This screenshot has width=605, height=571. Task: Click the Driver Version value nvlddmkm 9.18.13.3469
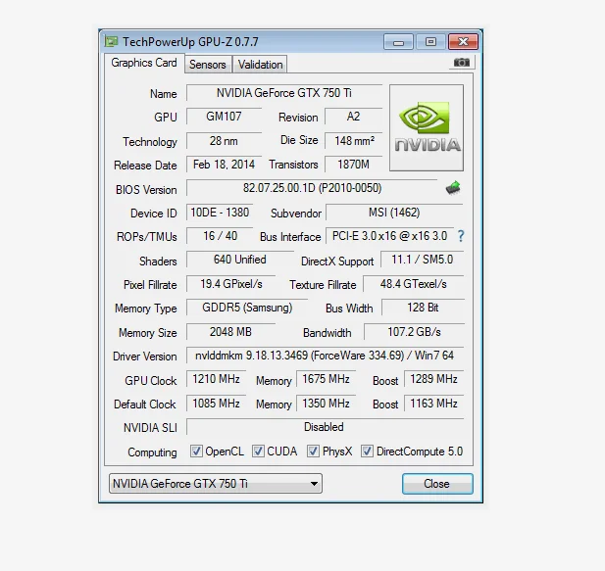pos(325,356)
